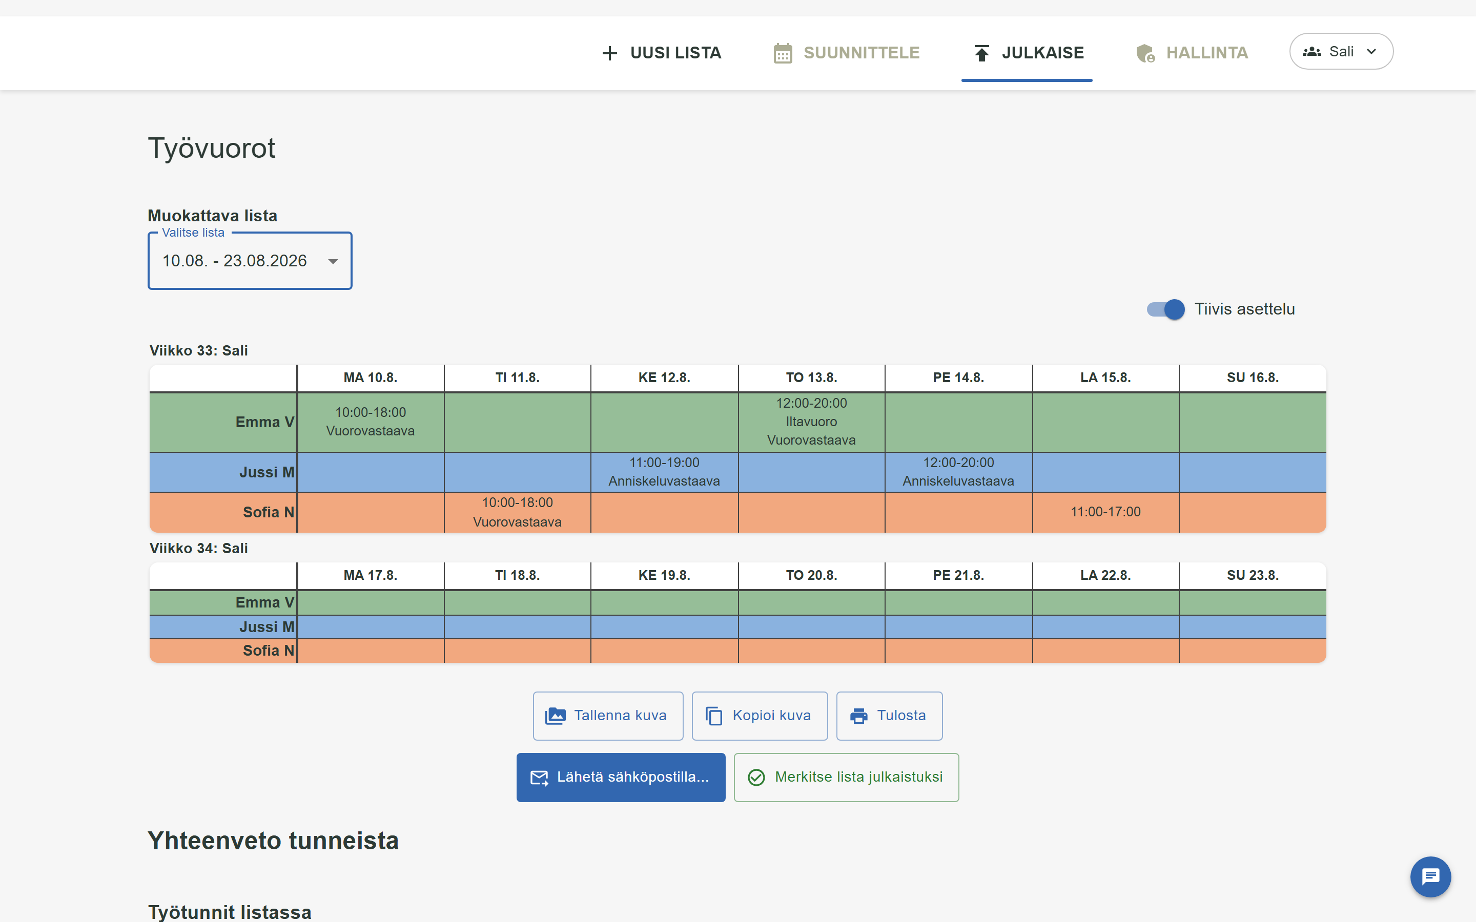Click the arrow on the list date selector
Screen dimensions: 1476x922
pyautogui.click(x=333, y=262)
